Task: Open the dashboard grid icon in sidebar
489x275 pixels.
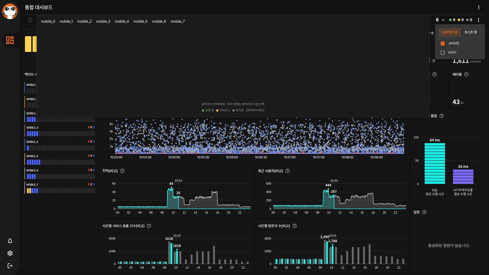Action: click(x=10, y=40)
